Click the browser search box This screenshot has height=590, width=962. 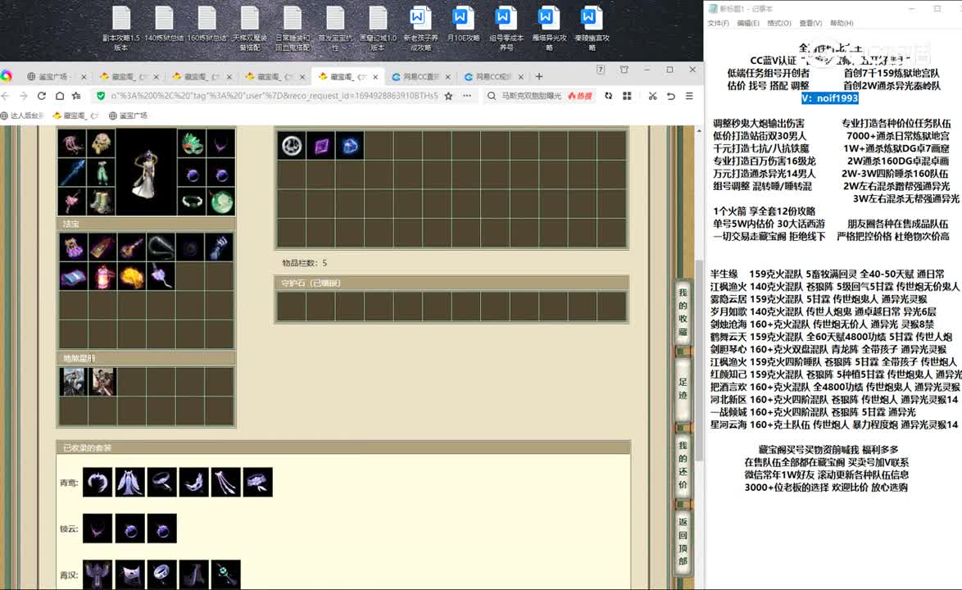[531, 96]
